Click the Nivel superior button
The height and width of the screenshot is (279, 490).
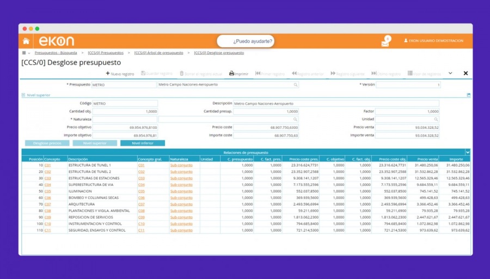pos(95,143)
